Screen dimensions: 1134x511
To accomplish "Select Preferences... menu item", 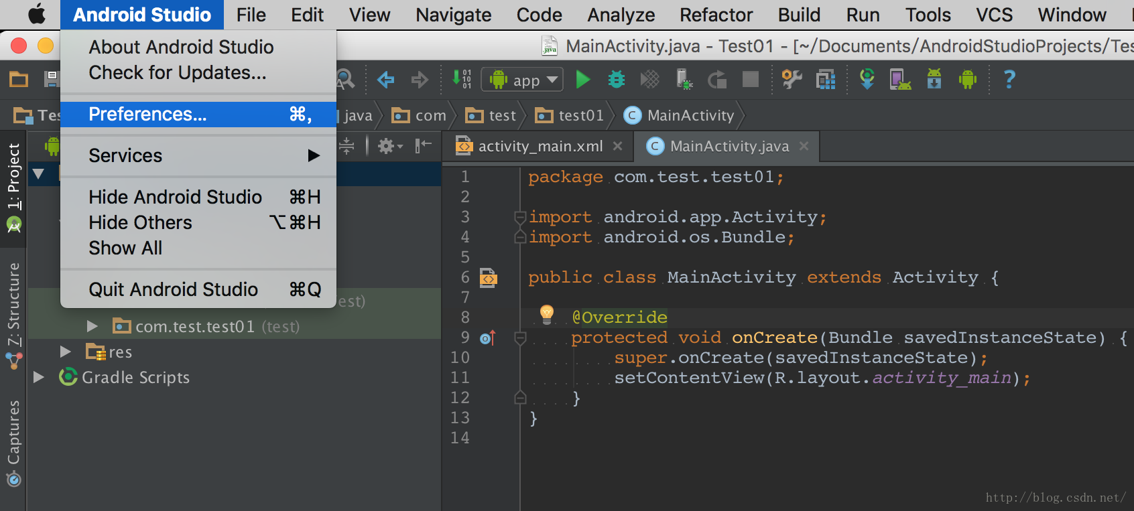I will click(198, 115).
